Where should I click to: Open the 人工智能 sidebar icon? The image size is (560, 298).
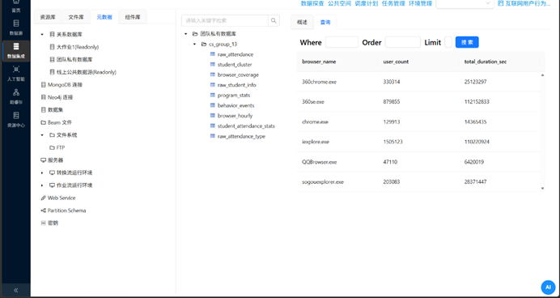coord(16,70)
